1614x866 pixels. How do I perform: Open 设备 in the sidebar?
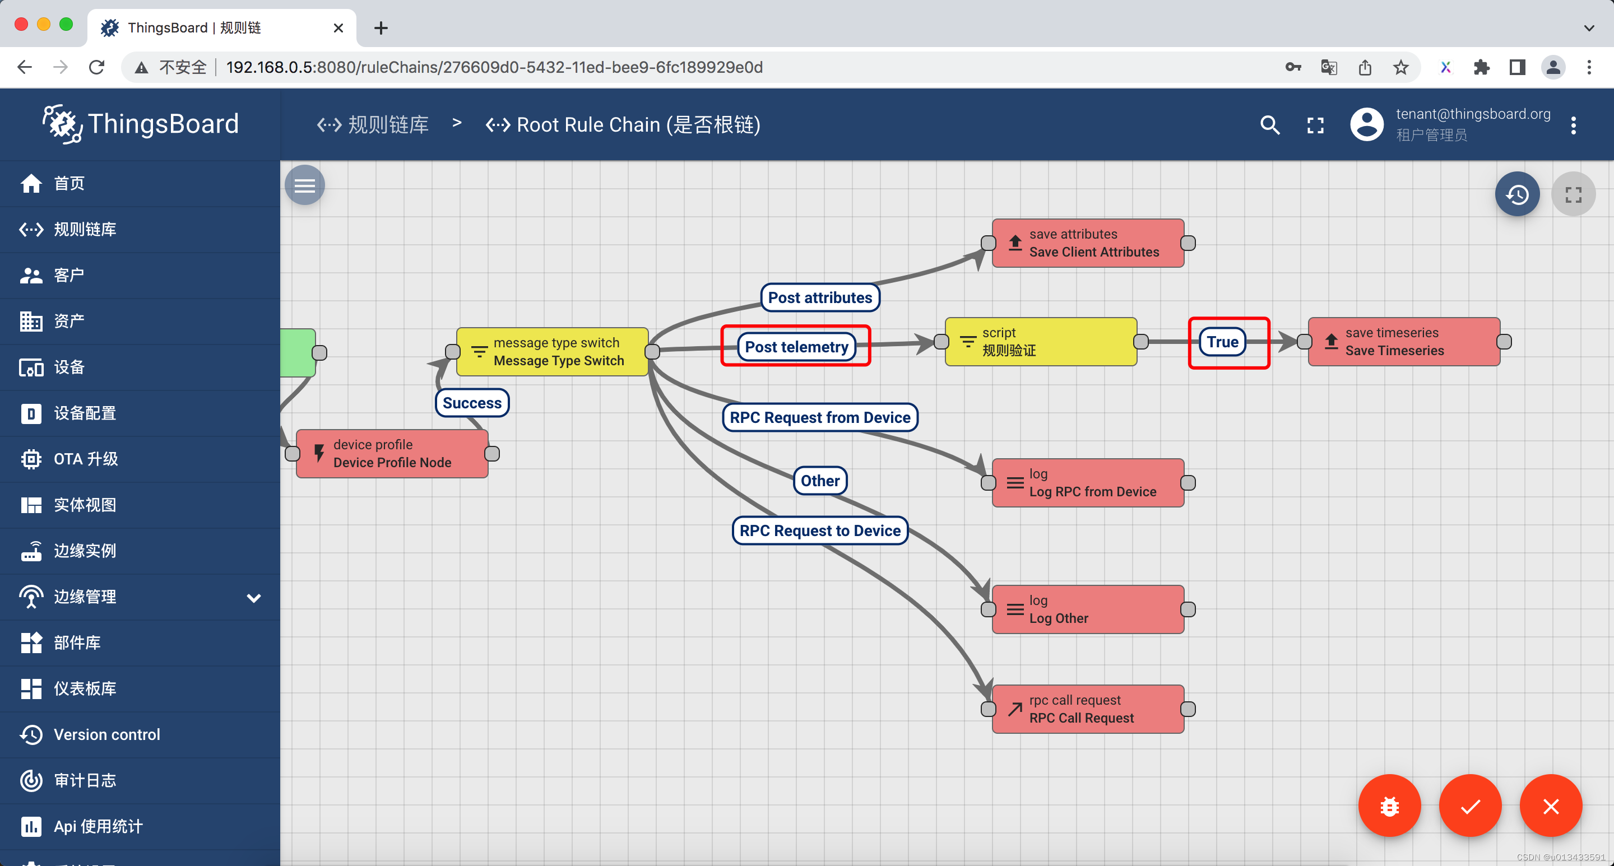tap(140, 367)
